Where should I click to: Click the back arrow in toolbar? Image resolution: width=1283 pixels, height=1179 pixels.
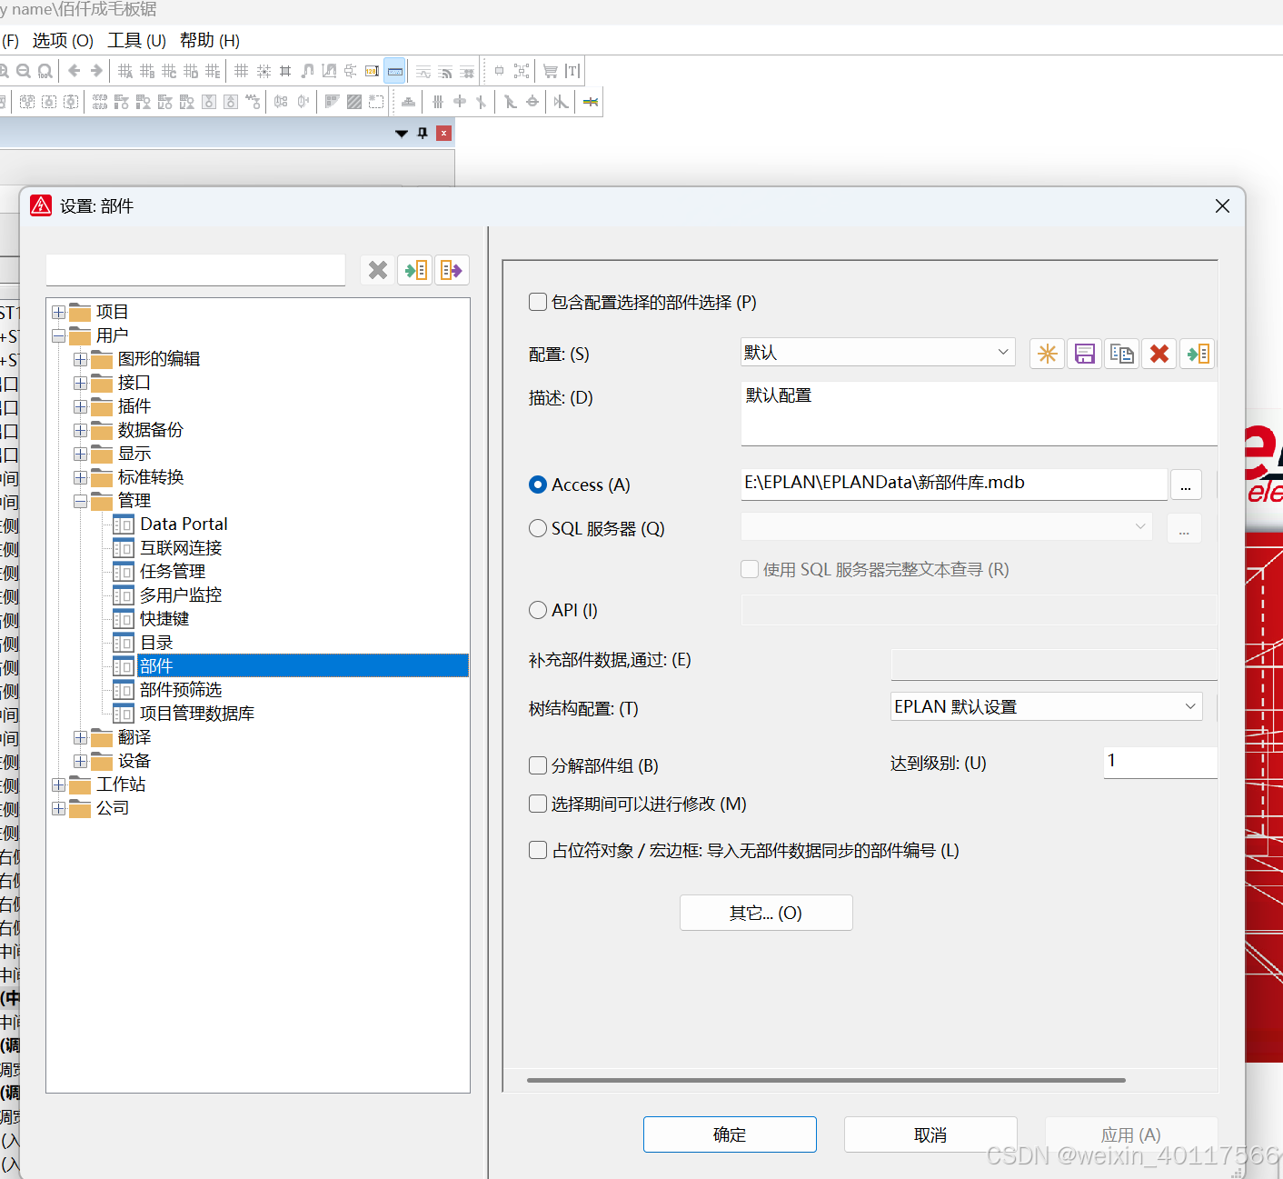click(x=75, y=71)
